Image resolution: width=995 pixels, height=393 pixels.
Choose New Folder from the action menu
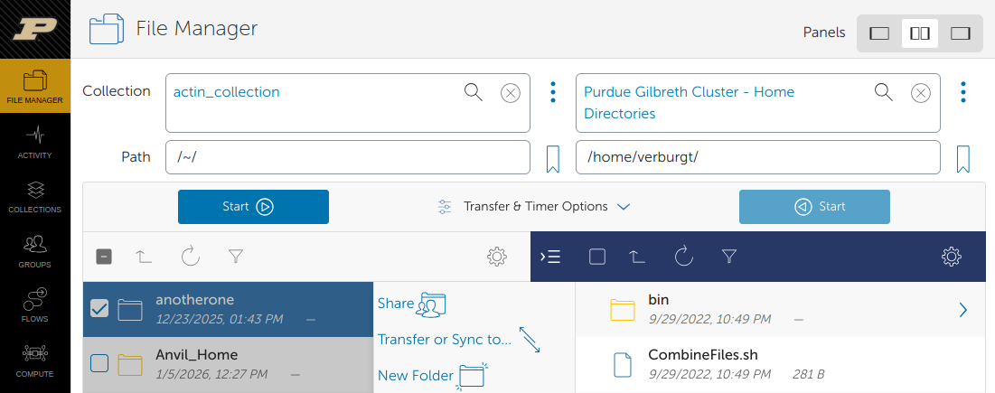pos(434,375)
